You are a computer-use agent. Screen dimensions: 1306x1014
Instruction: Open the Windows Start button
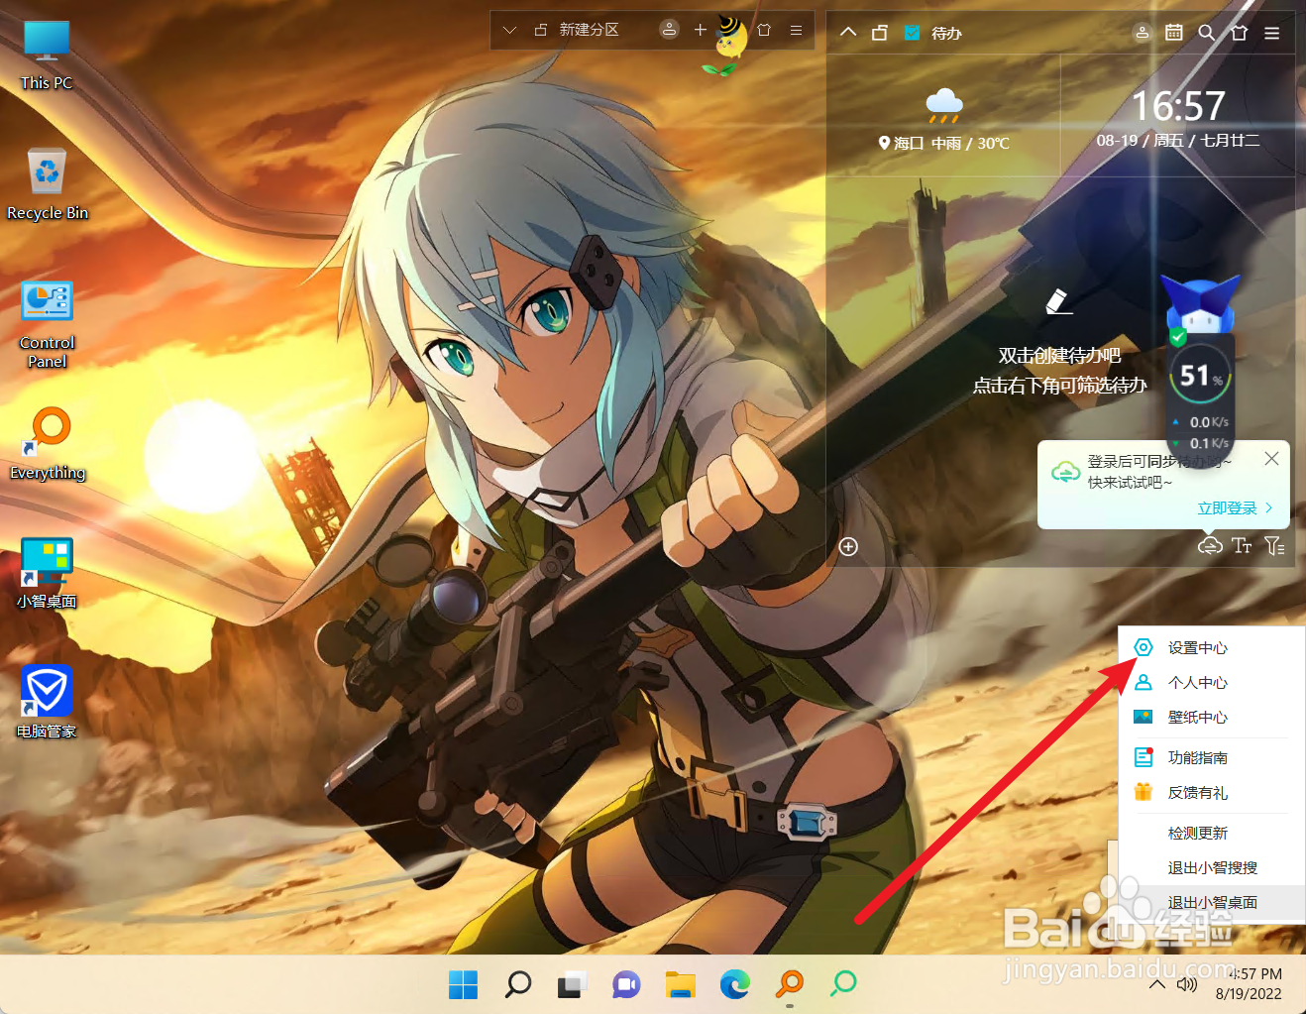point(463,984)
